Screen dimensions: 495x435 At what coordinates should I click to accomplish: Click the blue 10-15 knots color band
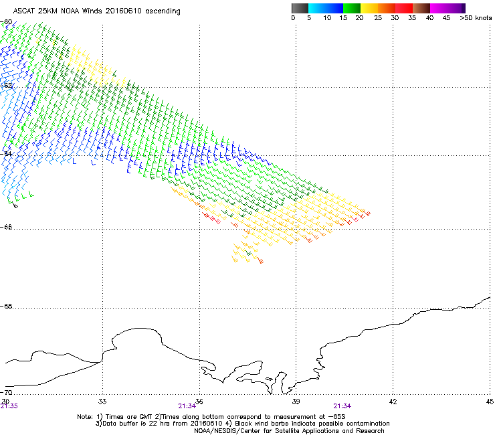click(x=334, y=8)
